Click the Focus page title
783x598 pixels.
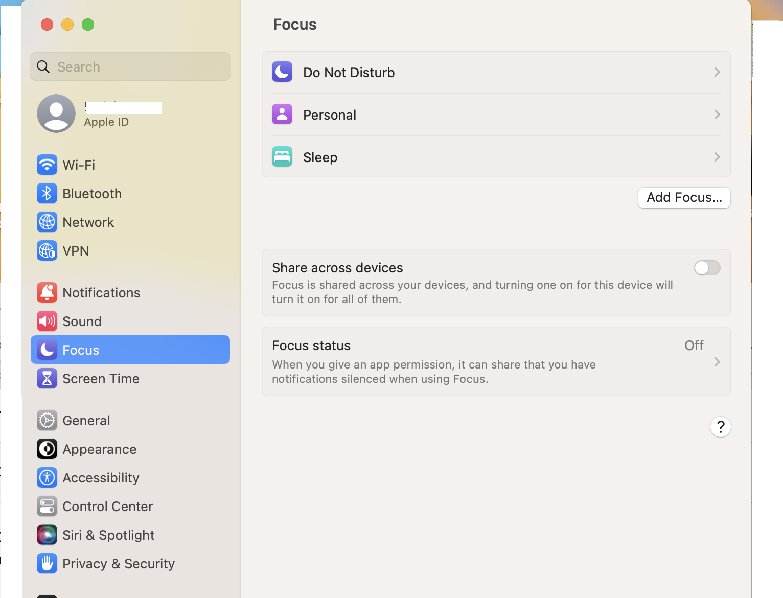[295, 25]
